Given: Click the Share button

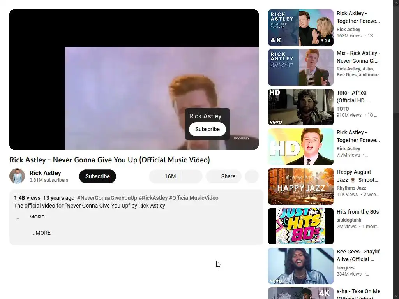Looking at the screenshot, I should tap(224, 176).
